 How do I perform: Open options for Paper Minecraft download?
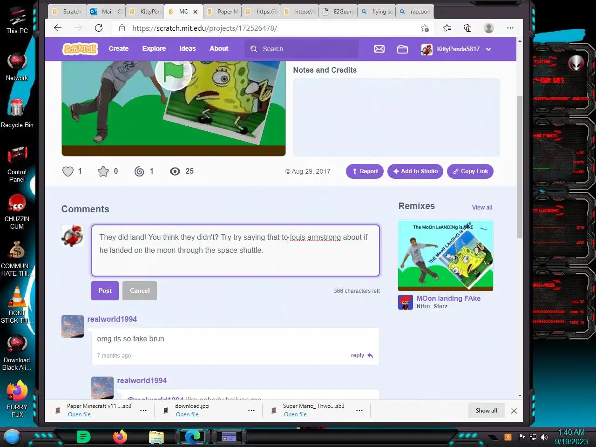pyautogui.click(x=143, y=411)
